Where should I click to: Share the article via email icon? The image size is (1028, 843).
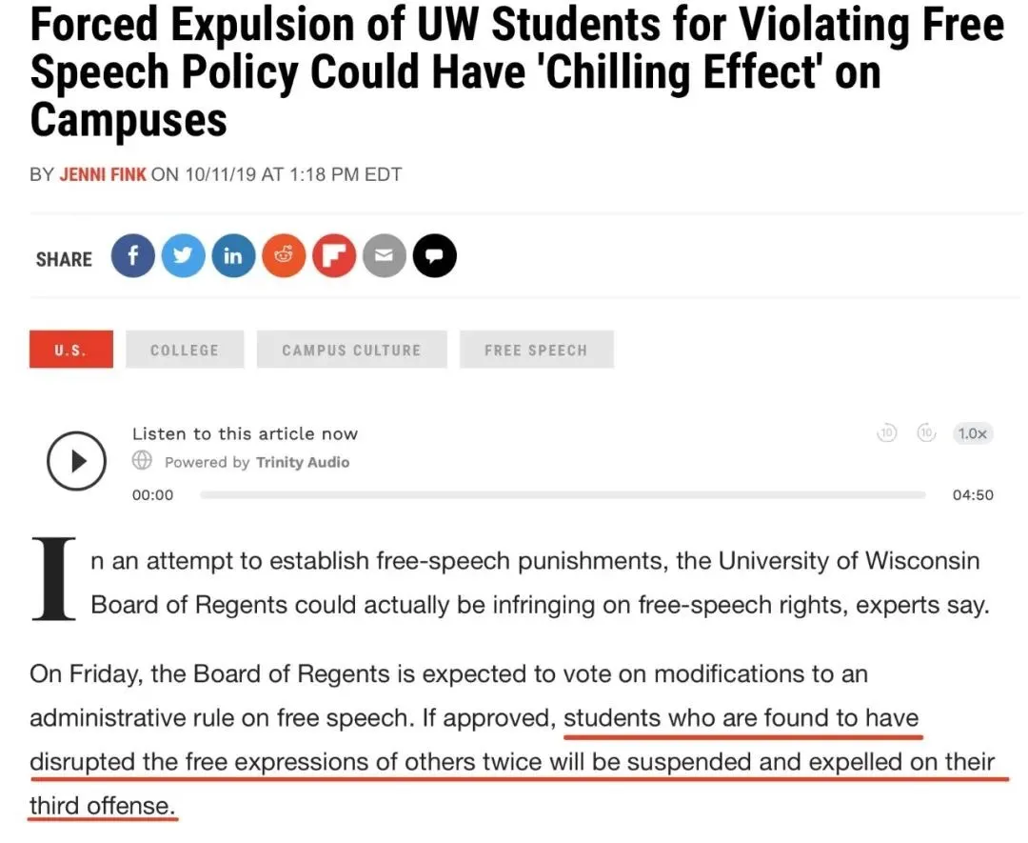pos(384,257)
